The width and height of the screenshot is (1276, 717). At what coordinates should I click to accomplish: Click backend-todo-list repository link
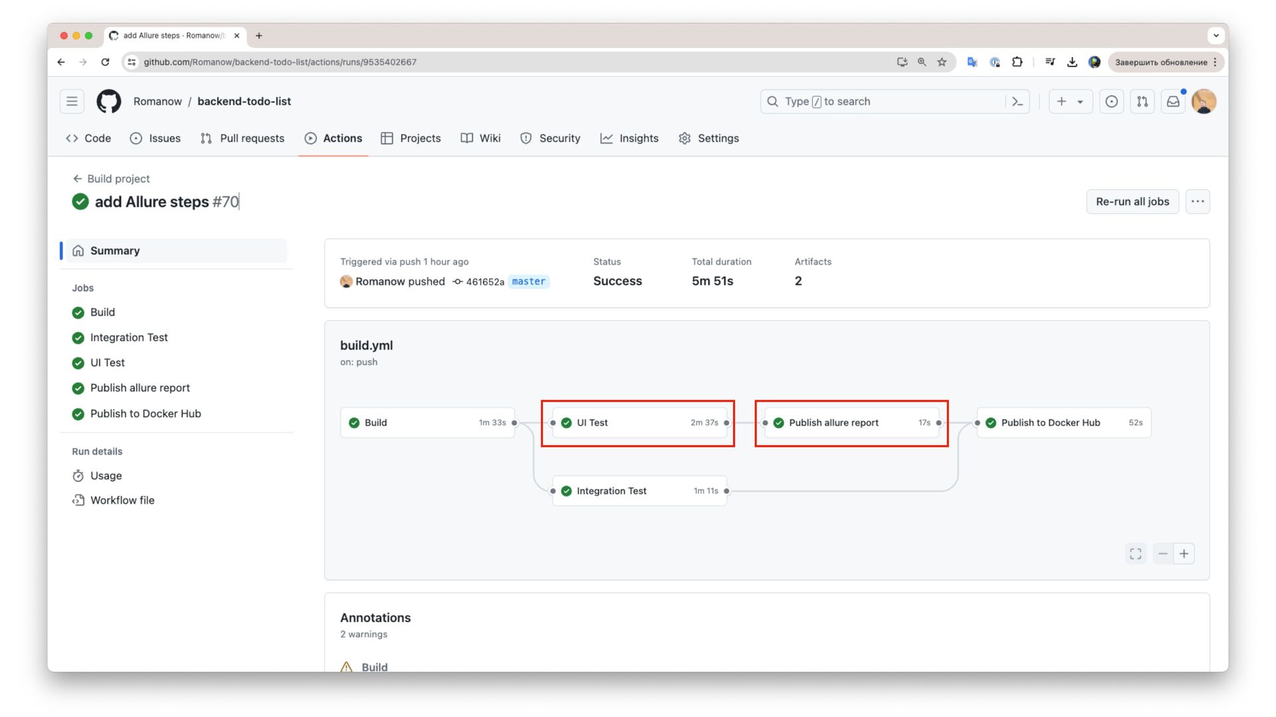coord(244,102)
